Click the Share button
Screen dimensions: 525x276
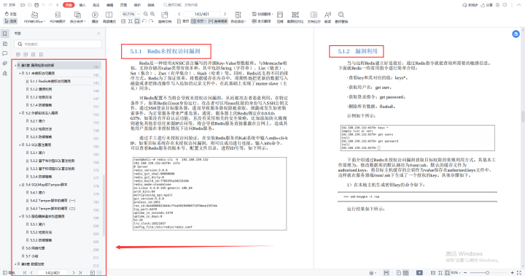486,5
